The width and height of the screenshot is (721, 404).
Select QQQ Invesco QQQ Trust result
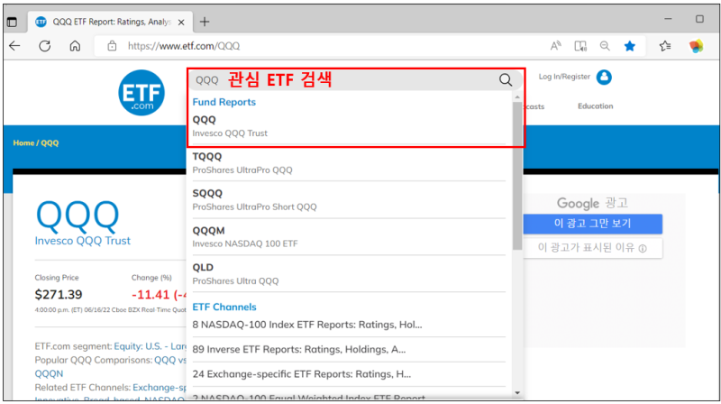[x=349, y=126]
